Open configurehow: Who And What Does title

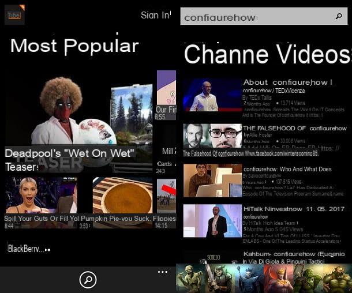(x=287, y=169)
